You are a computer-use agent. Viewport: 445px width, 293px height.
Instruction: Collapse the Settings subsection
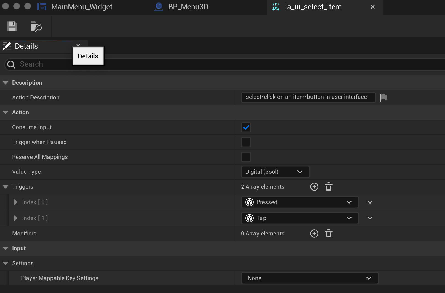point(6,263)
